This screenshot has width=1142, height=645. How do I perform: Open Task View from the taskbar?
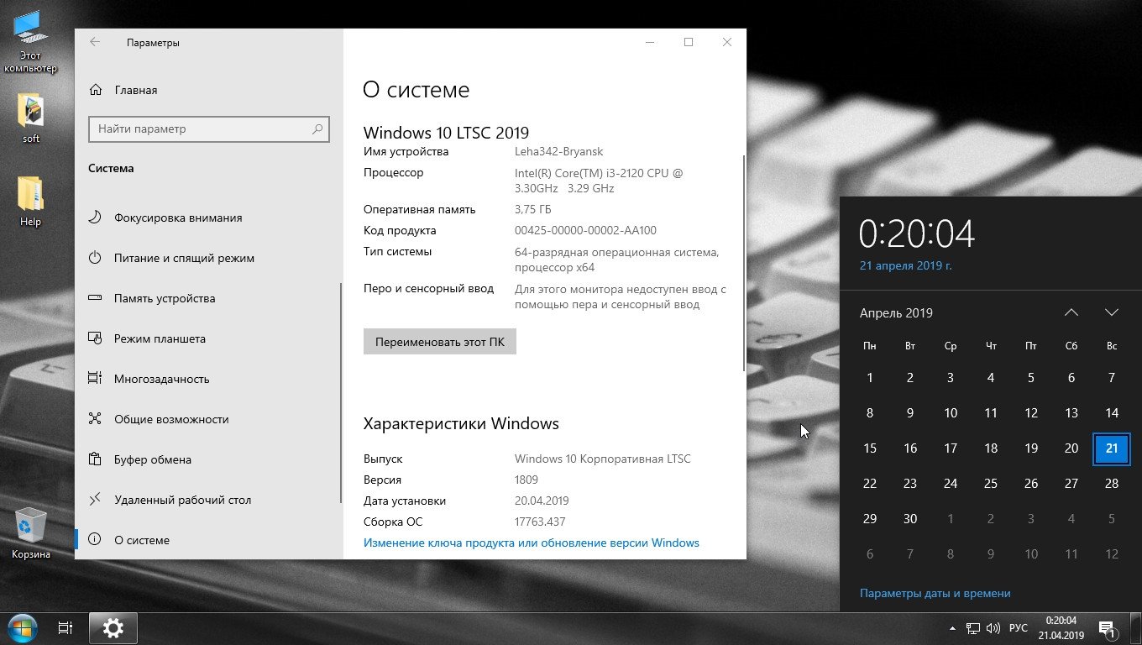point(65,628)
